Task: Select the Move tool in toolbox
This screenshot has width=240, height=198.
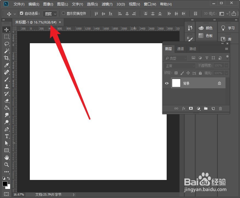Action: pos(6,30)
